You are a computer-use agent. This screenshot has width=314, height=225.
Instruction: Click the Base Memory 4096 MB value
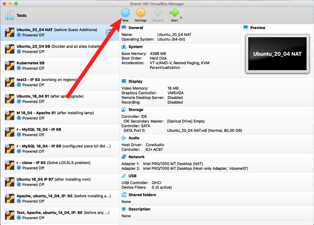(x=158, y=53)
